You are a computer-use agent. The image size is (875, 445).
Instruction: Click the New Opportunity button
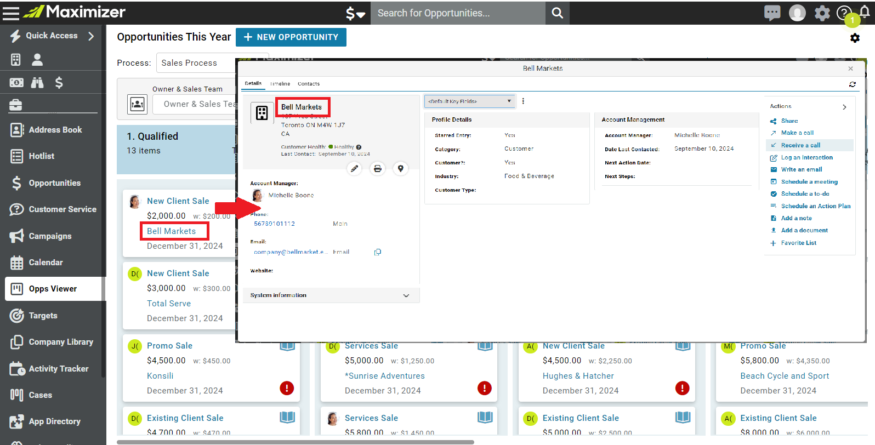[291, 37]
